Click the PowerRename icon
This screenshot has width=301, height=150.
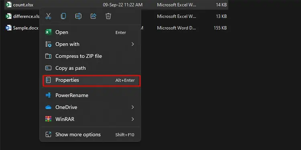click(x=49, y=95)
